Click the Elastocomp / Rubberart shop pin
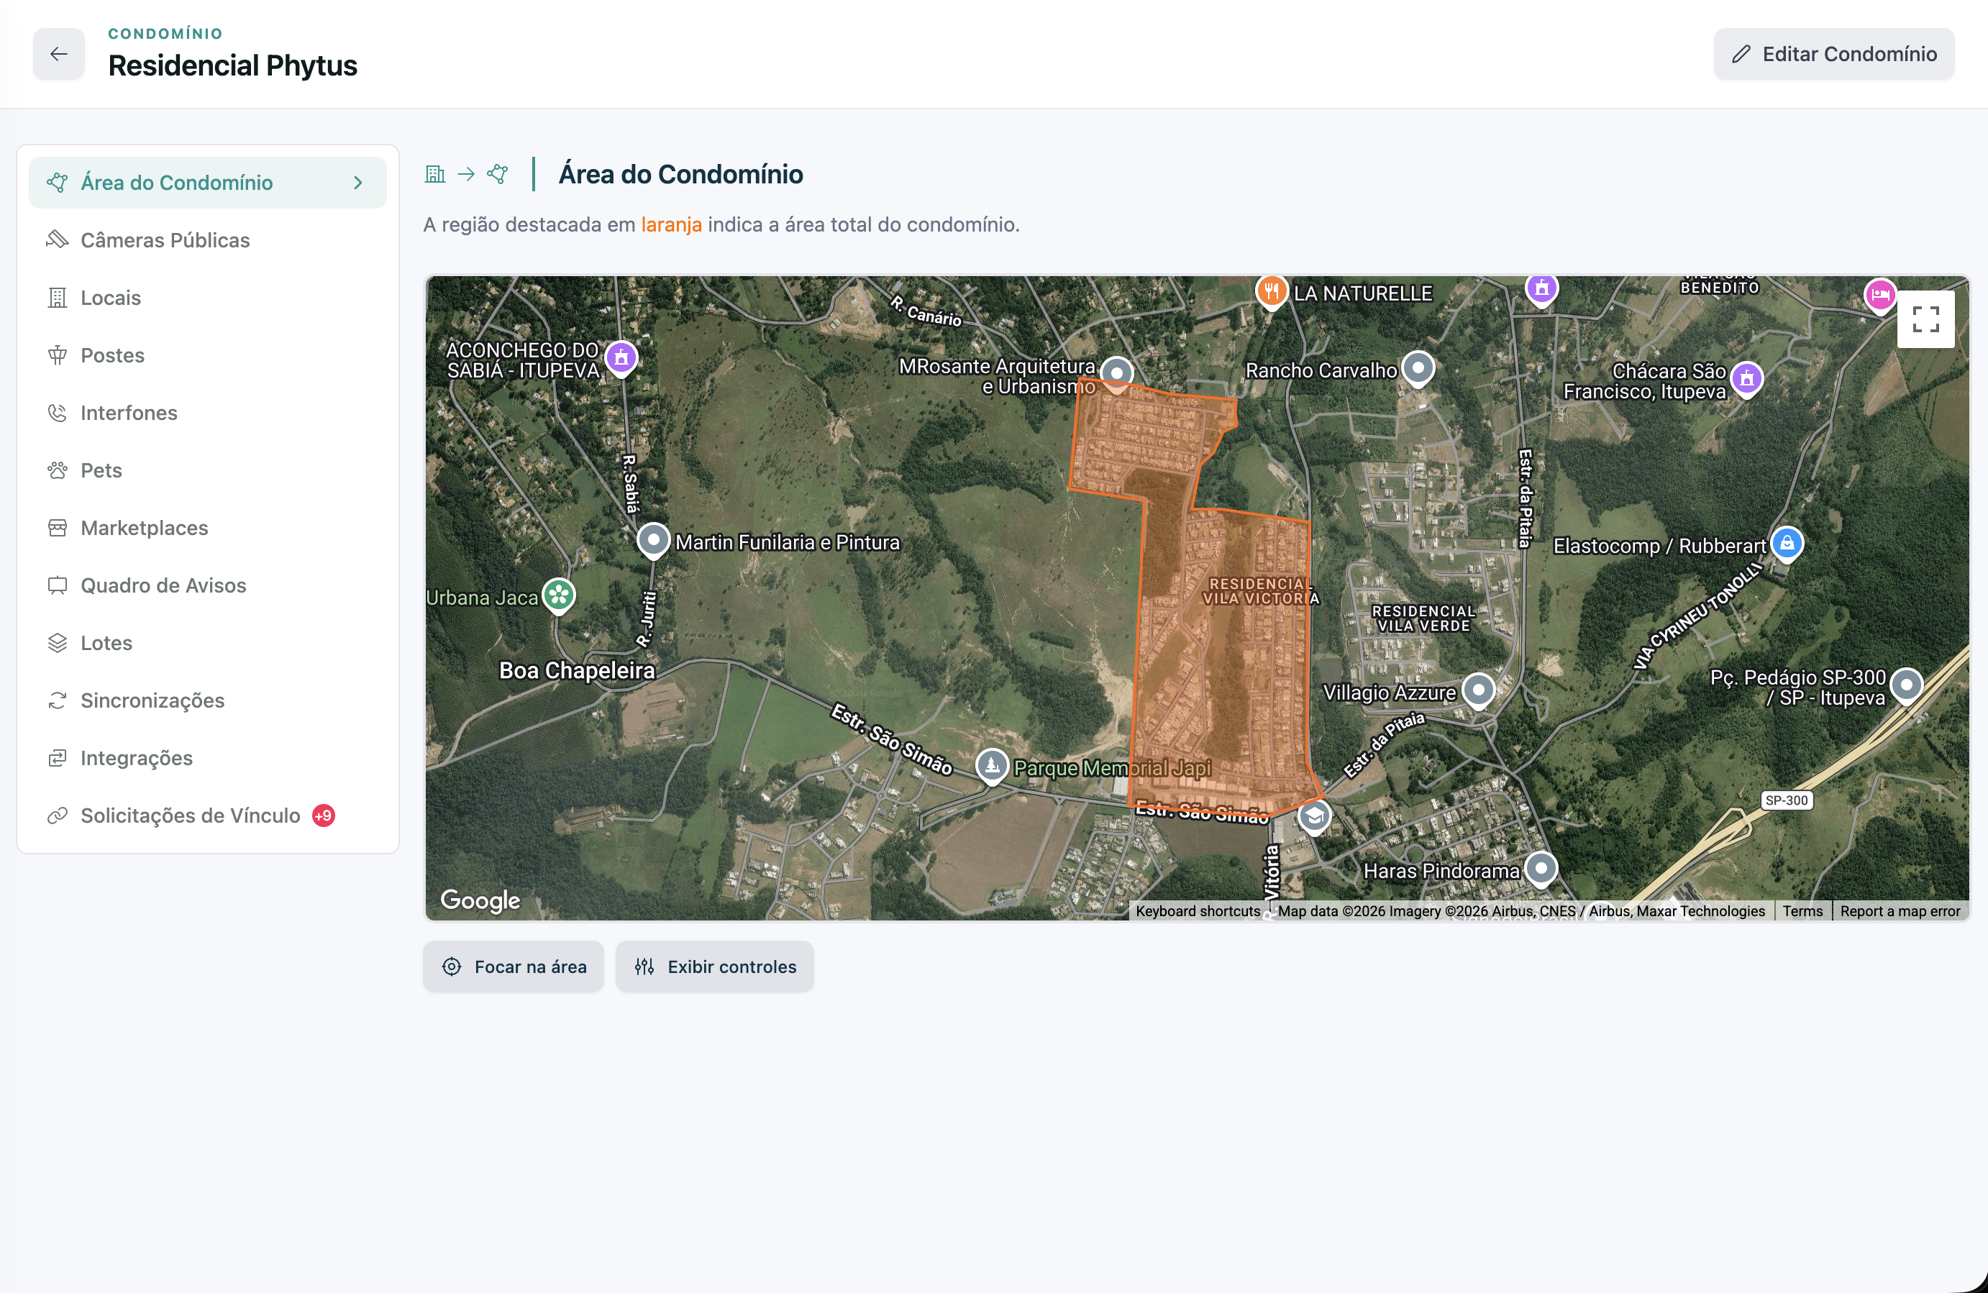The height and width of the screenshot is (1293, 1988). pos(1787,544)
